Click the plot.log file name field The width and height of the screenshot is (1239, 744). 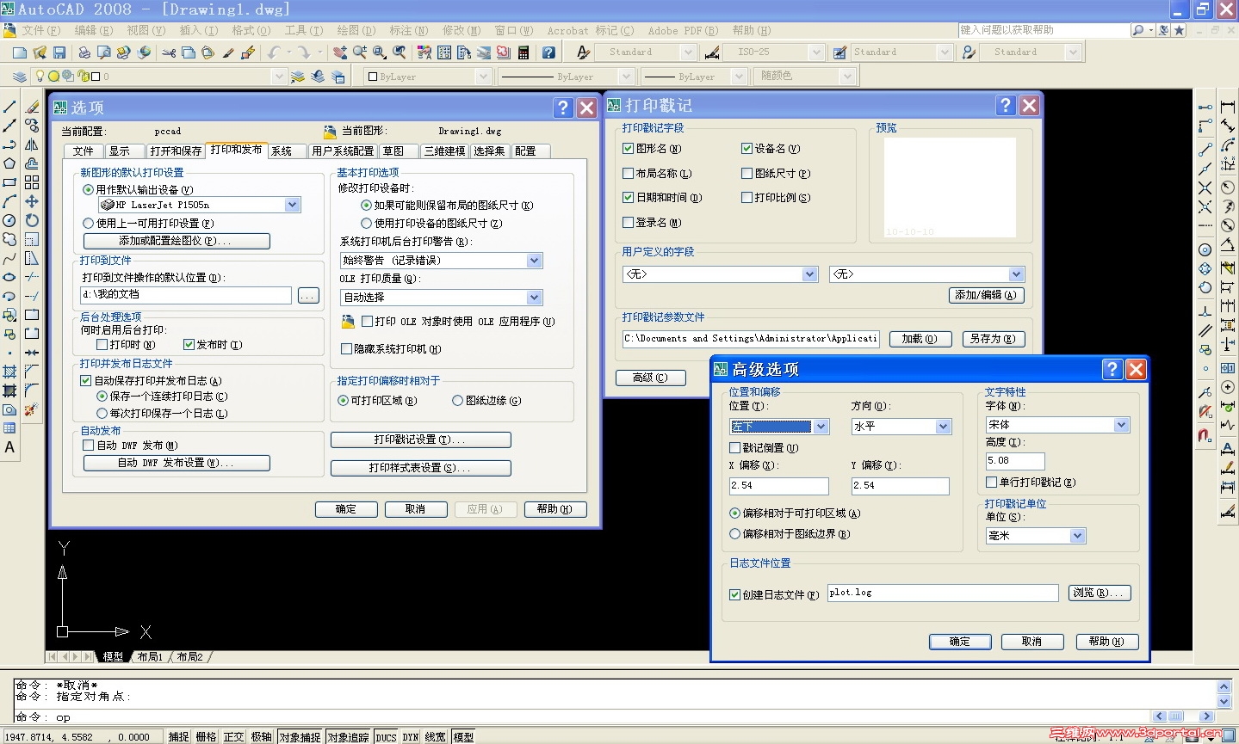(x=943, y=593)
